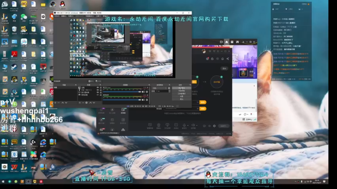337x189 pixels.
Task: Open settings gear of second mixer channel
Action: click(147, 100)
